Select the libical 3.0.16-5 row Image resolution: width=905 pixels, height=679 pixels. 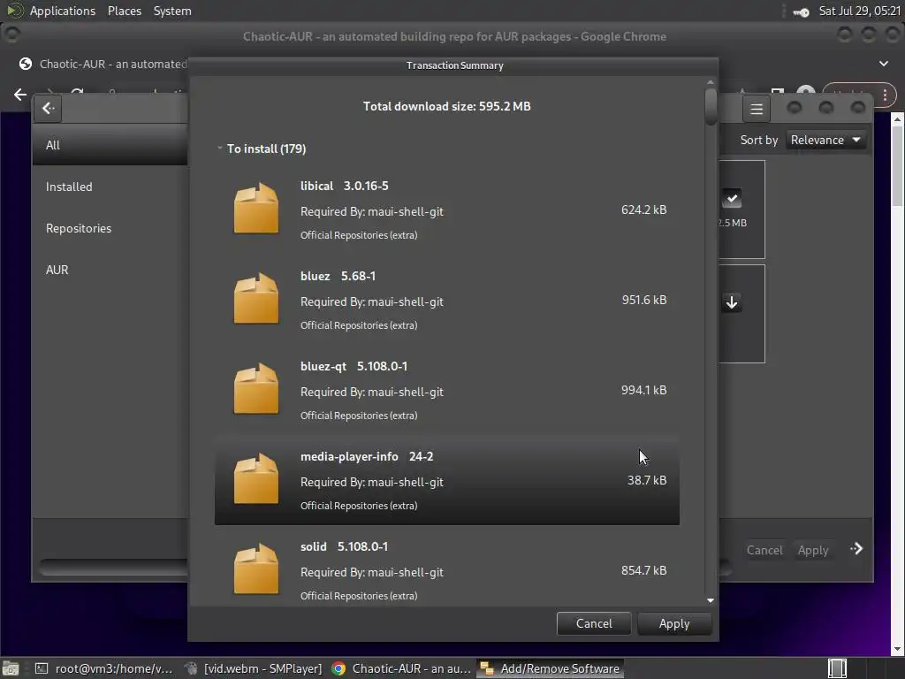pyautogui.click(x=446, y=210)
